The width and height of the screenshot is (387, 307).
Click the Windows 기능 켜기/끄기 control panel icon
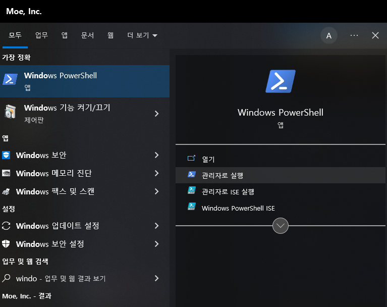click(10, 112)
